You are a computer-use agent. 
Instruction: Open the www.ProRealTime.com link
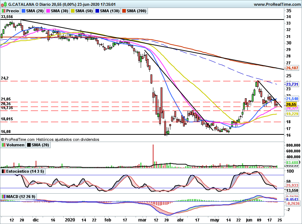(x=277, y=4)
